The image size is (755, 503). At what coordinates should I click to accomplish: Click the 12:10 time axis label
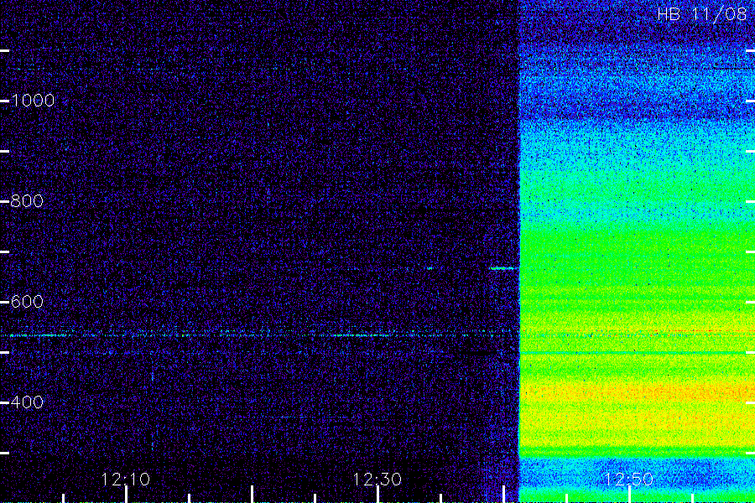[126, 479]
